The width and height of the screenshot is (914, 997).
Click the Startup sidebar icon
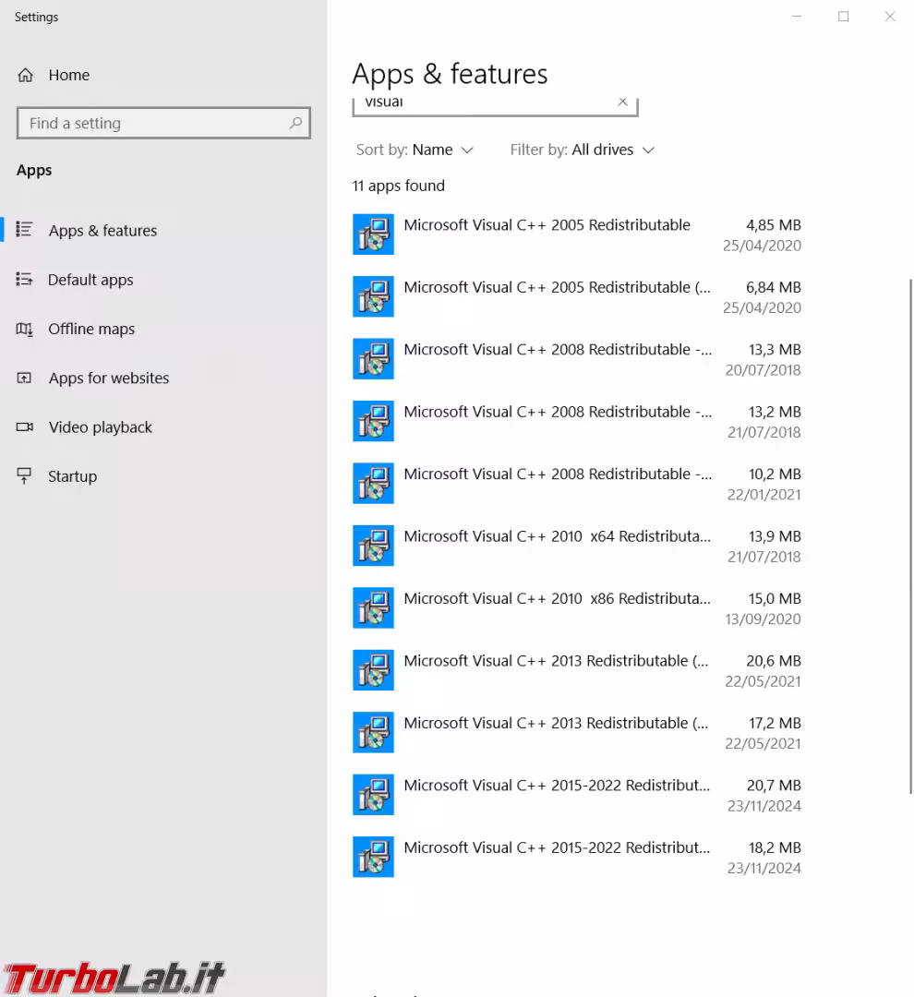click(25, 476)
